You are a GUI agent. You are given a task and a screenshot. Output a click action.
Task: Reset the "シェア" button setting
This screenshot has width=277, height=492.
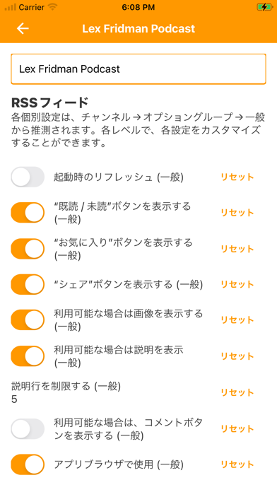(237, 285)
